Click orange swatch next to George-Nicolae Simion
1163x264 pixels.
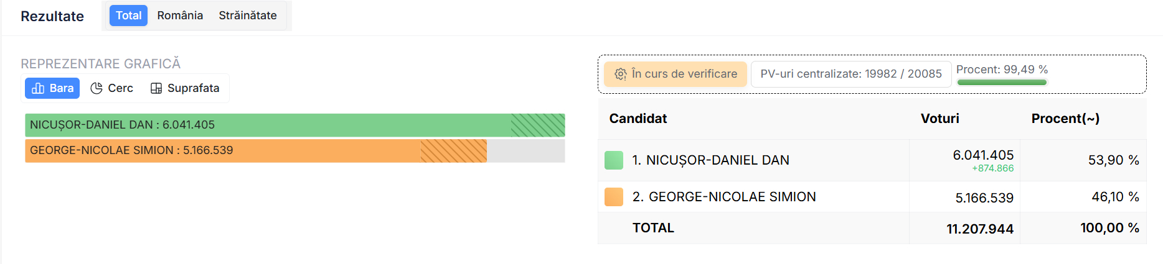point(614,197)
